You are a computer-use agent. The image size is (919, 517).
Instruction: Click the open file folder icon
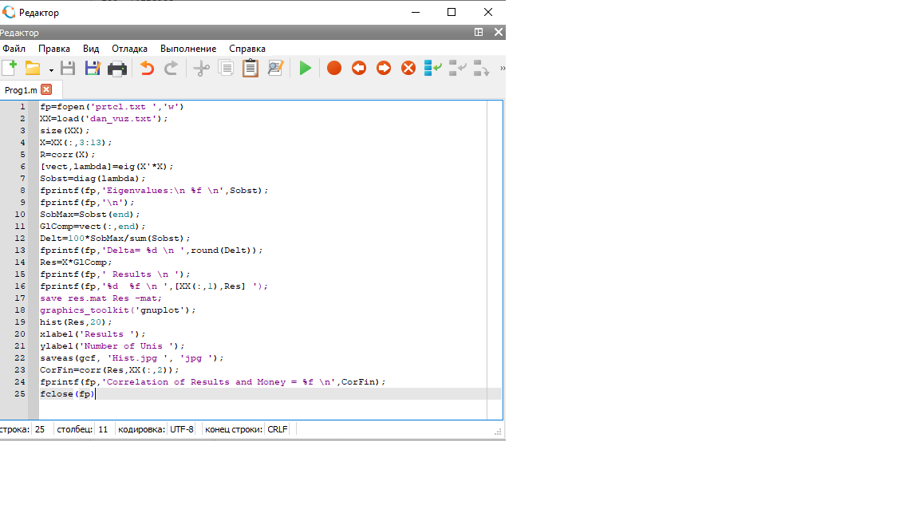point(33,69)
